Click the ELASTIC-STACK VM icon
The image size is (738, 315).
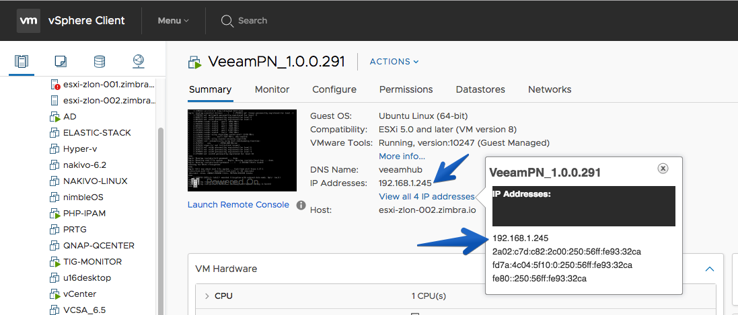(54, 132)
